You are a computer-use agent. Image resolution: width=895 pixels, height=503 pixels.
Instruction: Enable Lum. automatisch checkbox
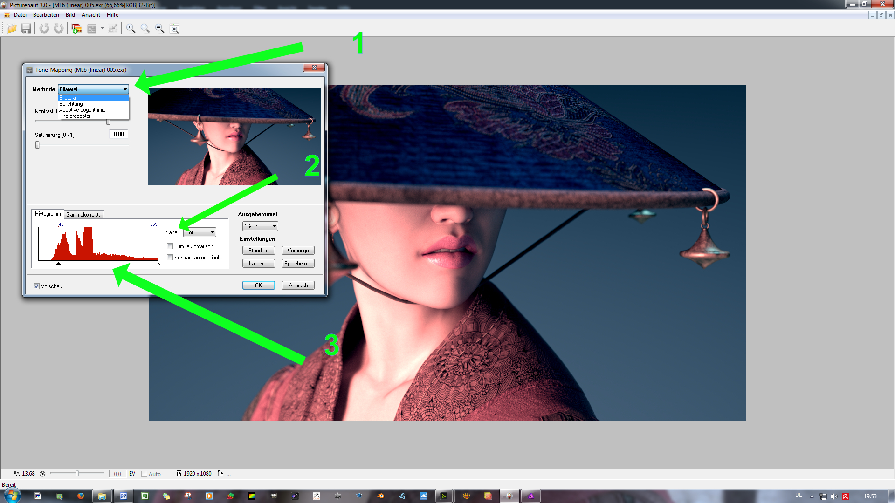170,246
